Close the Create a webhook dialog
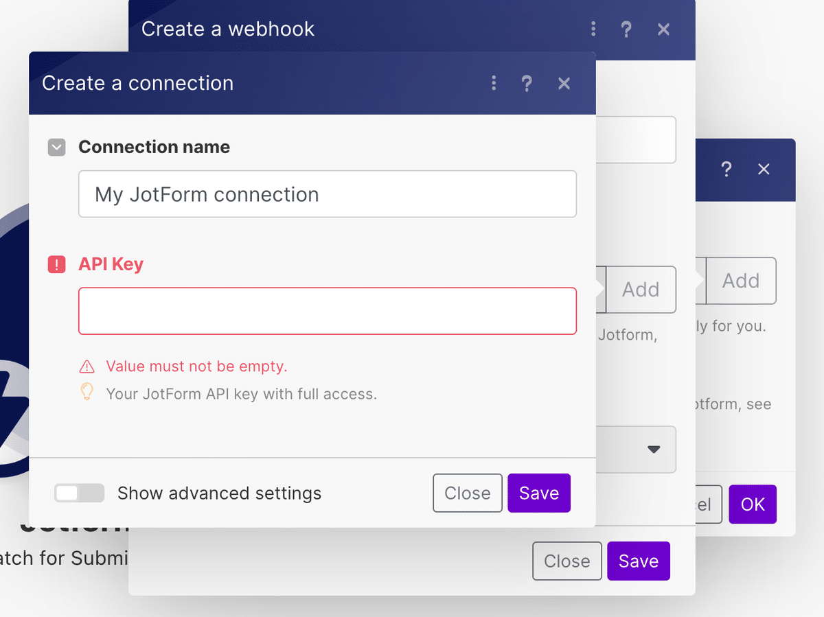Screen dimensions: 824x617 664,29
